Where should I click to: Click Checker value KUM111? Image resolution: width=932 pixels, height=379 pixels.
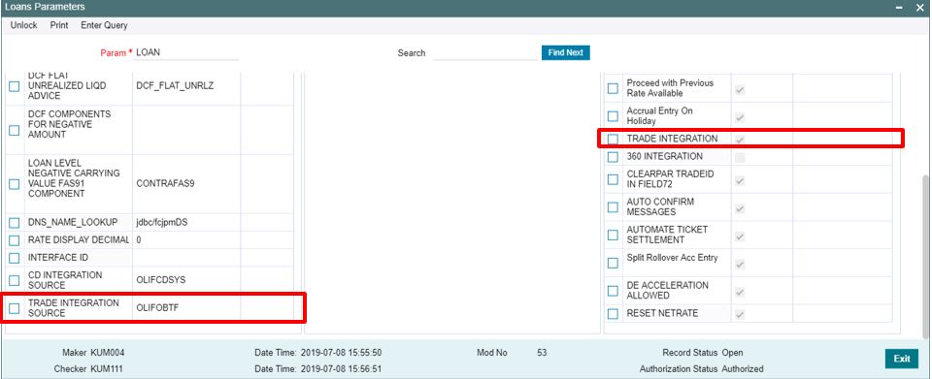click(x=107, y=369)
